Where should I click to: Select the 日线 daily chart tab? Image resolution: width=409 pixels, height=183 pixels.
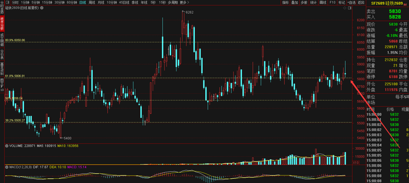pos(83,3)
